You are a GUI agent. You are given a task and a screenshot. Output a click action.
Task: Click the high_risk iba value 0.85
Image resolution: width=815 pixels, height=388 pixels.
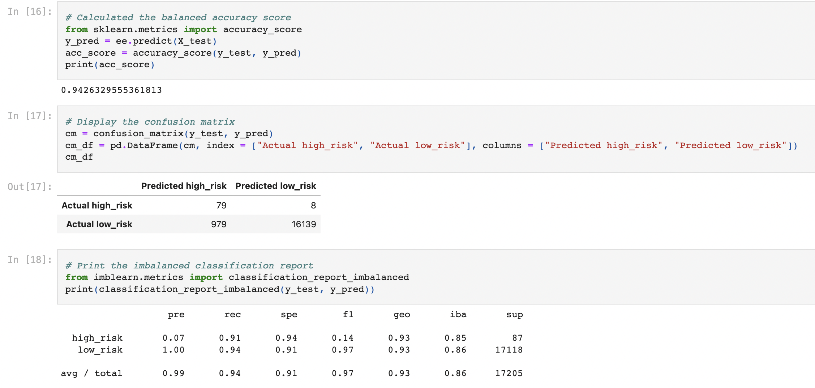[455, 338]
